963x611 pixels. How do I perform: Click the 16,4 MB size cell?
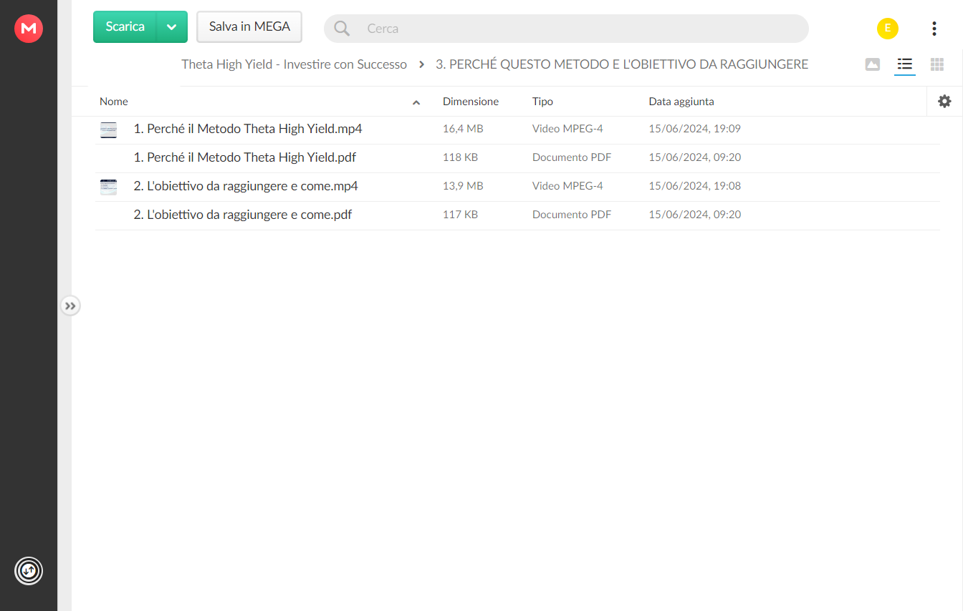point(463,129)
